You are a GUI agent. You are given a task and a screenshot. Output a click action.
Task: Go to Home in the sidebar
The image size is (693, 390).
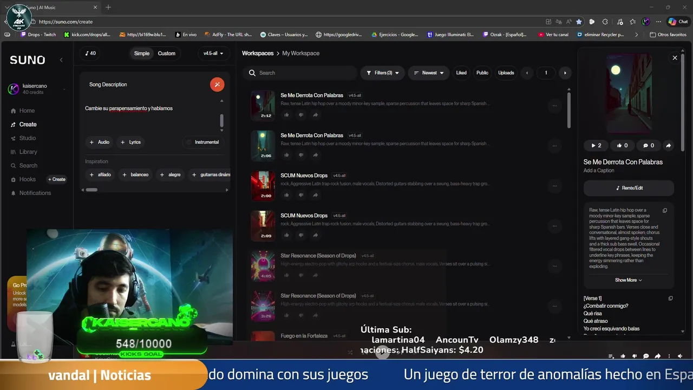click(27, 110)
